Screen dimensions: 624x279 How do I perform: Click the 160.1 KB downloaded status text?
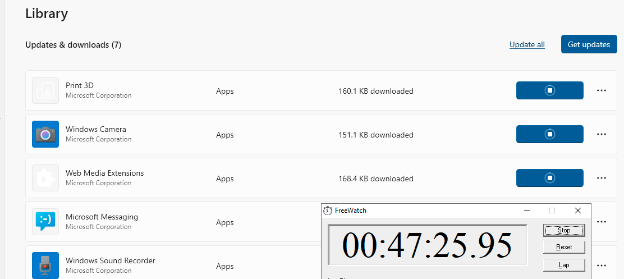coord(376,91)
